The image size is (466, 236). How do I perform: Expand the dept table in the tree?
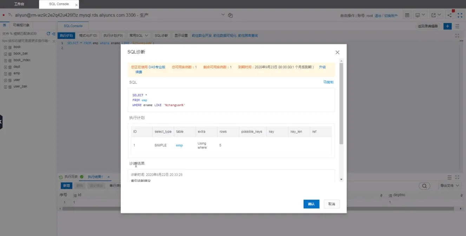(x=5, y=66)
